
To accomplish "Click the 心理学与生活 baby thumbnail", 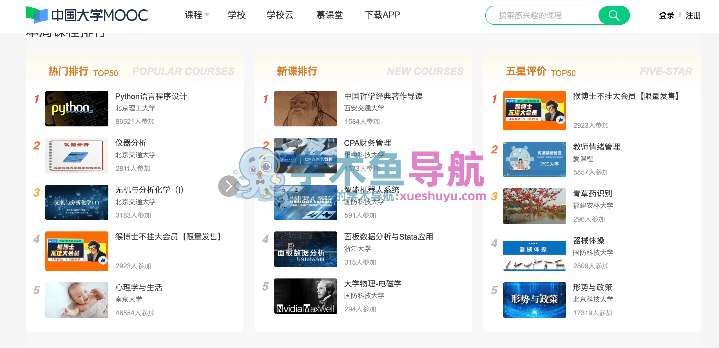I will point(77,300).
